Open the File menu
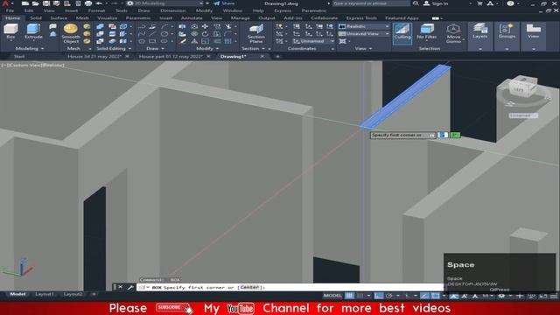The height and width of the screenshot is (315, 560). click(10, 10)
